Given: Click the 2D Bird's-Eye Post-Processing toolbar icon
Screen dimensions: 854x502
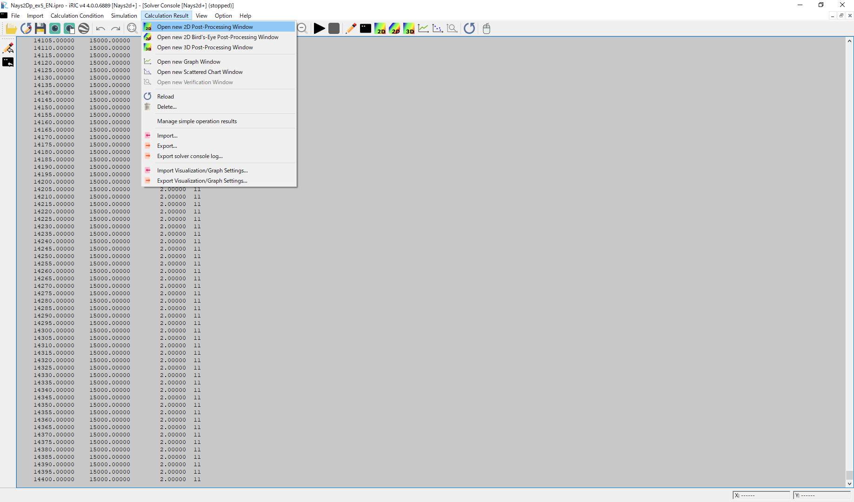Looking at the screenshot, I should (394, 28).
